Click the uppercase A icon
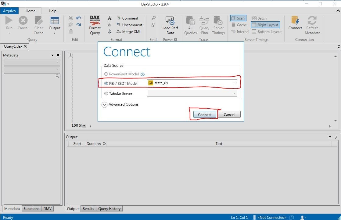Viewport: 341px width, 220px height. (109, 18)
